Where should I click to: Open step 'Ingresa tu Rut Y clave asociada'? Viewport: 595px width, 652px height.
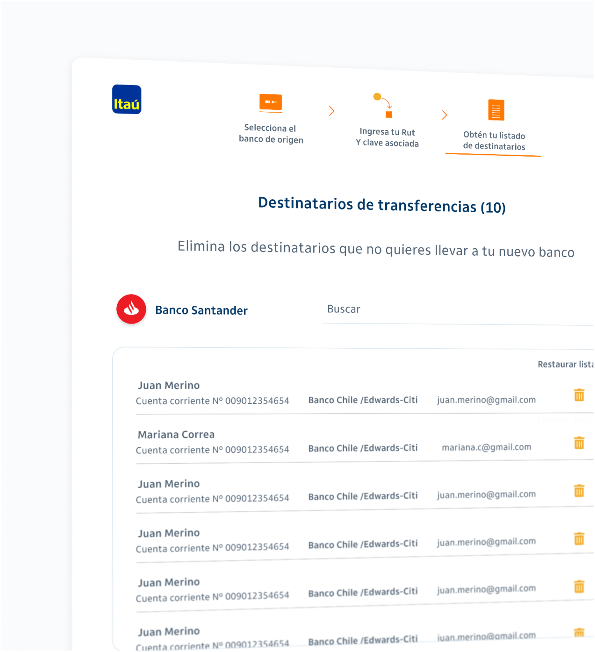[387, 137]
